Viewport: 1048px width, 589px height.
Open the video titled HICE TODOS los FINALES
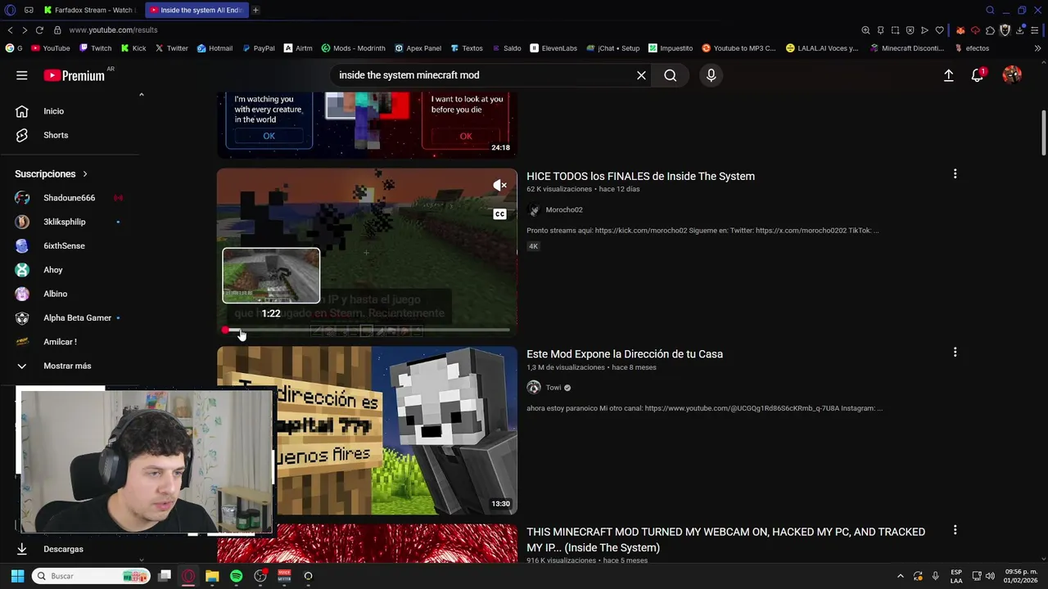click(640, 176)
